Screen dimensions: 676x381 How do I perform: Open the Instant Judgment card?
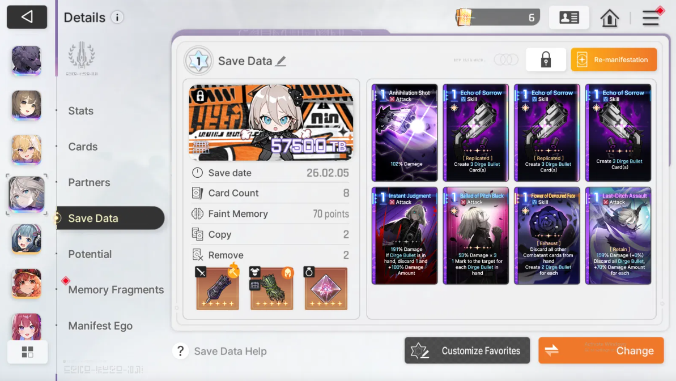[405, 236]
